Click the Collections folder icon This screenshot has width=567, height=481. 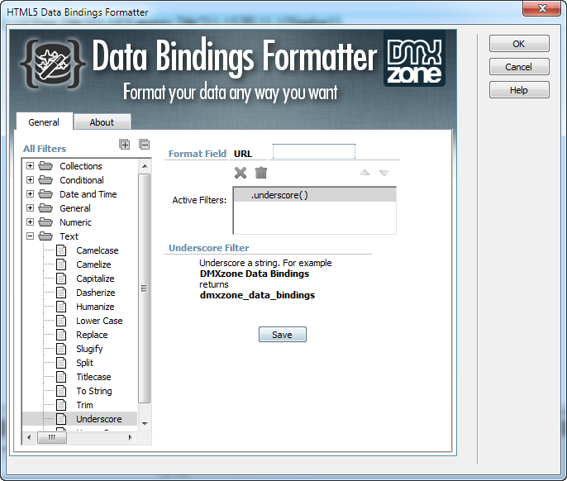45,166
